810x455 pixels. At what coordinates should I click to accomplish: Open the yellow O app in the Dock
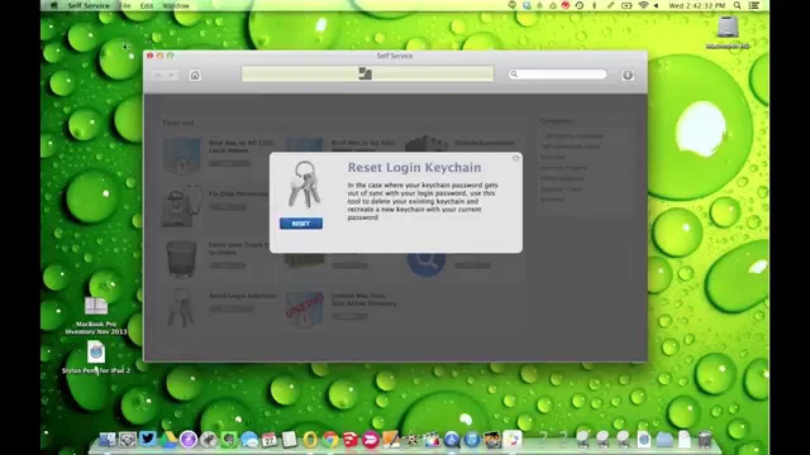tap(309, 440)
